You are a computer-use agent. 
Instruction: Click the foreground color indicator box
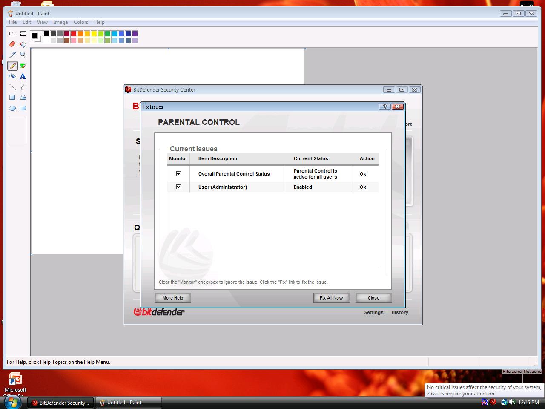click(35, 35)
